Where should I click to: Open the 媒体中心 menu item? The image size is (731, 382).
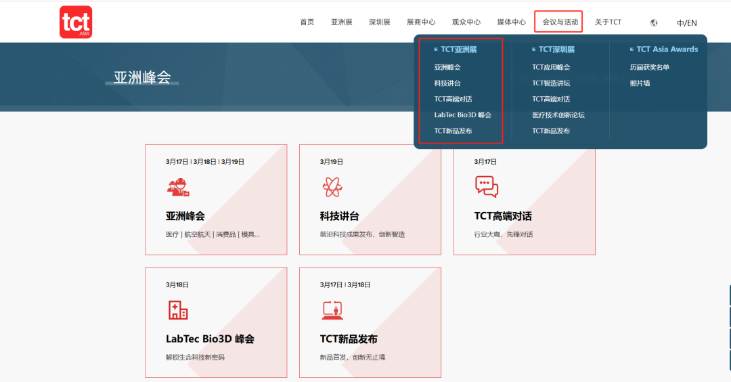512,22
